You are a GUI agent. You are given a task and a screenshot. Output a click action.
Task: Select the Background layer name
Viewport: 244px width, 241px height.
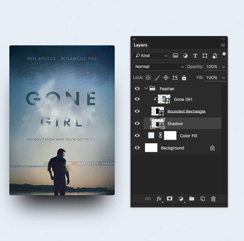point(172,148)
